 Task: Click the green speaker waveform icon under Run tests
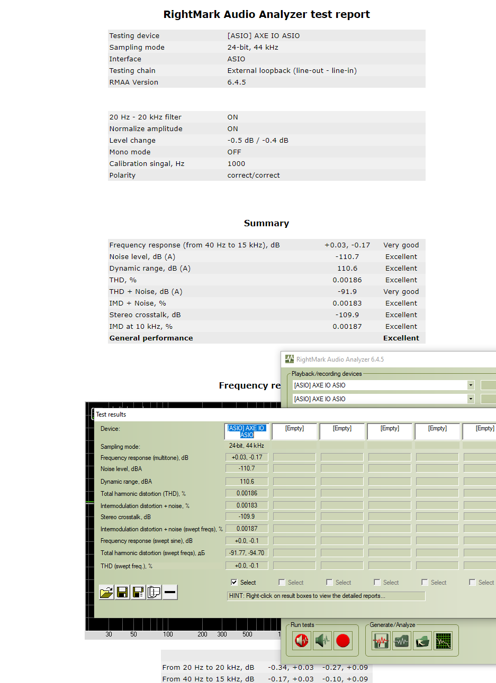322,641
